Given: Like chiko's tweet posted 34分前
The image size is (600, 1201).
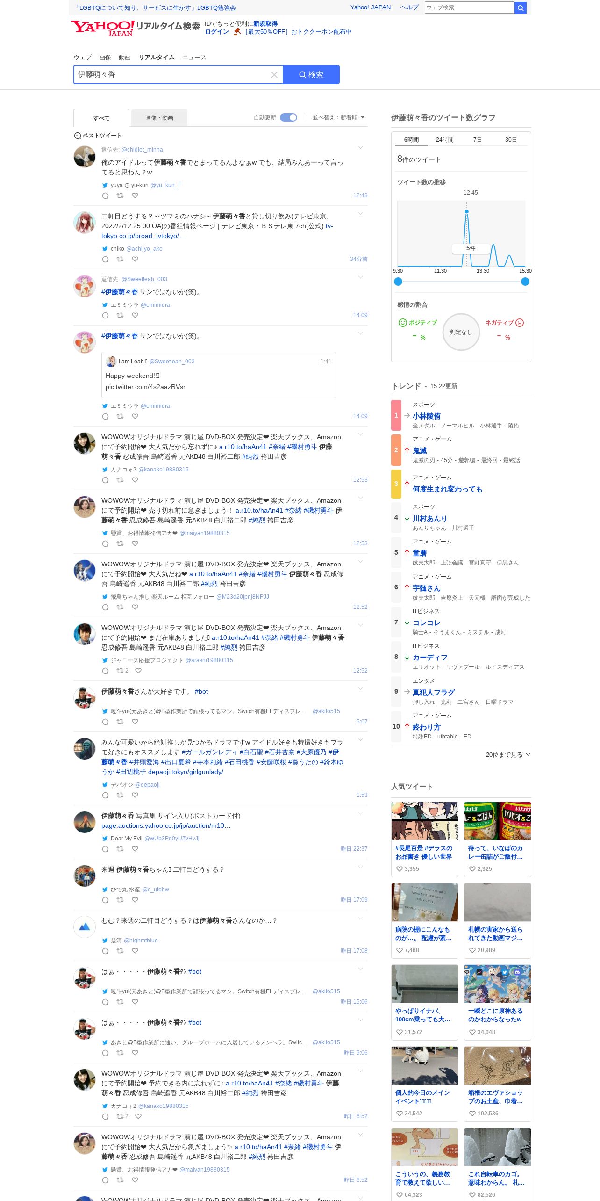Looking at the screenshot, I should pos(135,259).
